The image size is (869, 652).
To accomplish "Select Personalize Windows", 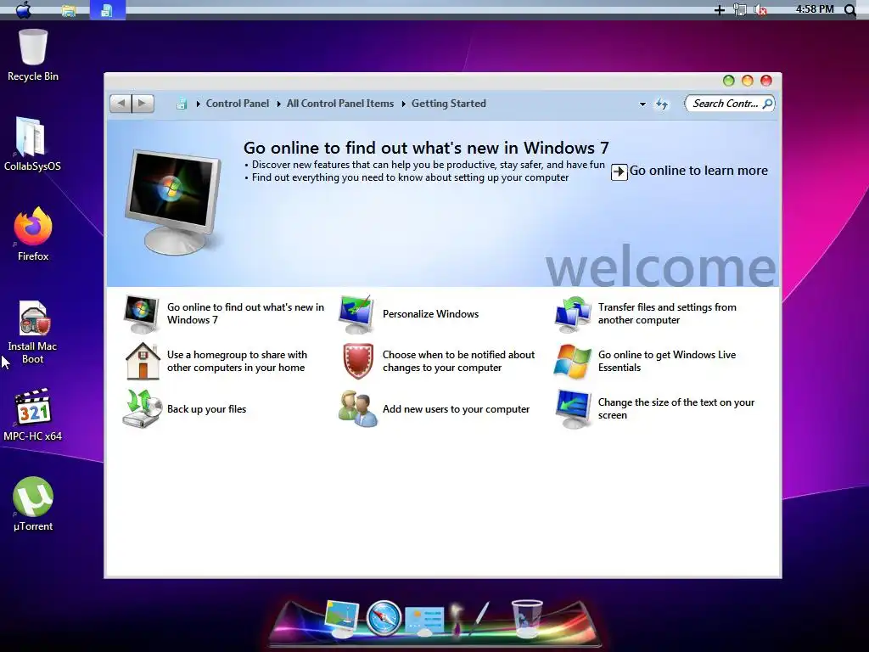I will [x=430, y=314].
